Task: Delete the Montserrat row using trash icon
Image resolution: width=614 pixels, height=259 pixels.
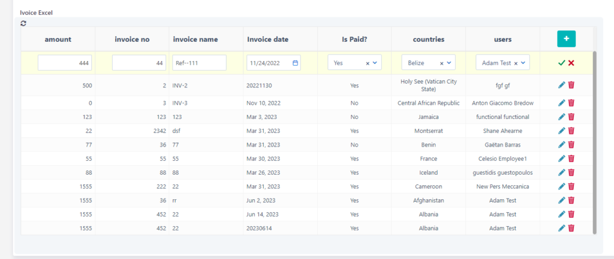Action: coord(571,131)
